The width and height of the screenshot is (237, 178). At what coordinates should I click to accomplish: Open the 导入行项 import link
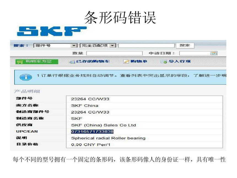[180, 61]
